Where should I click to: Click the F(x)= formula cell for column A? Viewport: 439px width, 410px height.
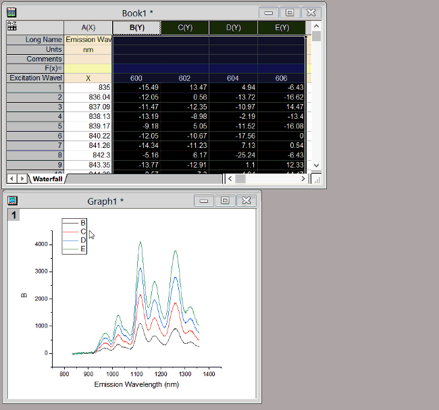coord(88,68)
